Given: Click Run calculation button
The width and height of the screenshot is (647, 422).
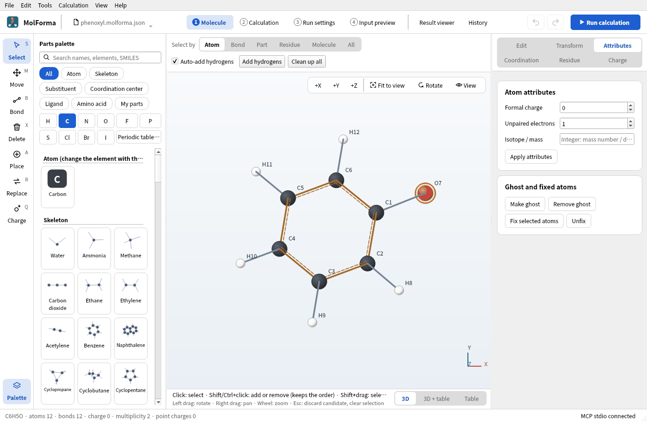Looking at the screenshot, I should (605, 23).
